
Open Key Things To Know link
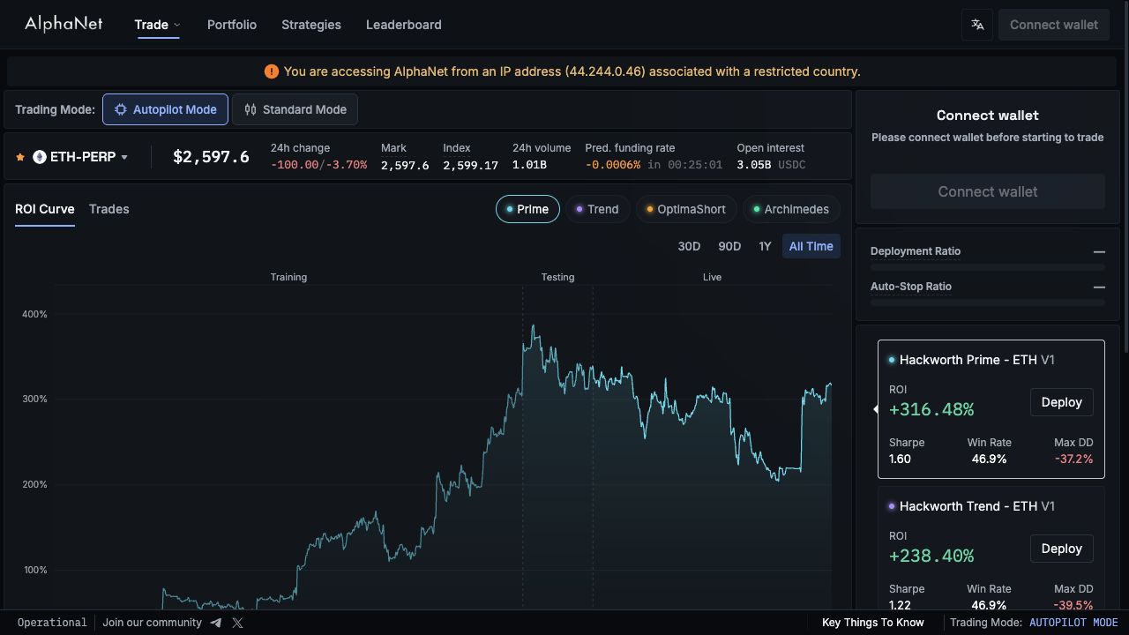point(873,623)
